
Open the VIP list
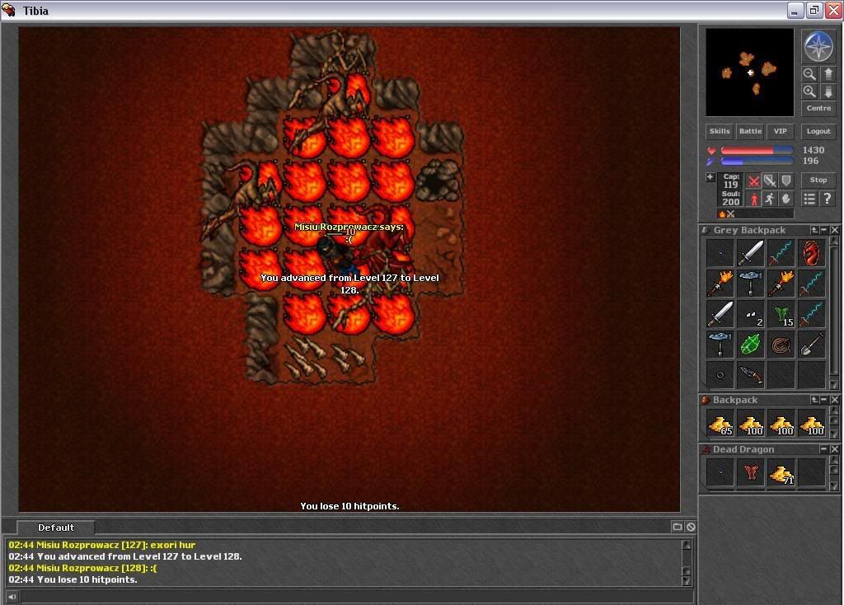point(780,131)
